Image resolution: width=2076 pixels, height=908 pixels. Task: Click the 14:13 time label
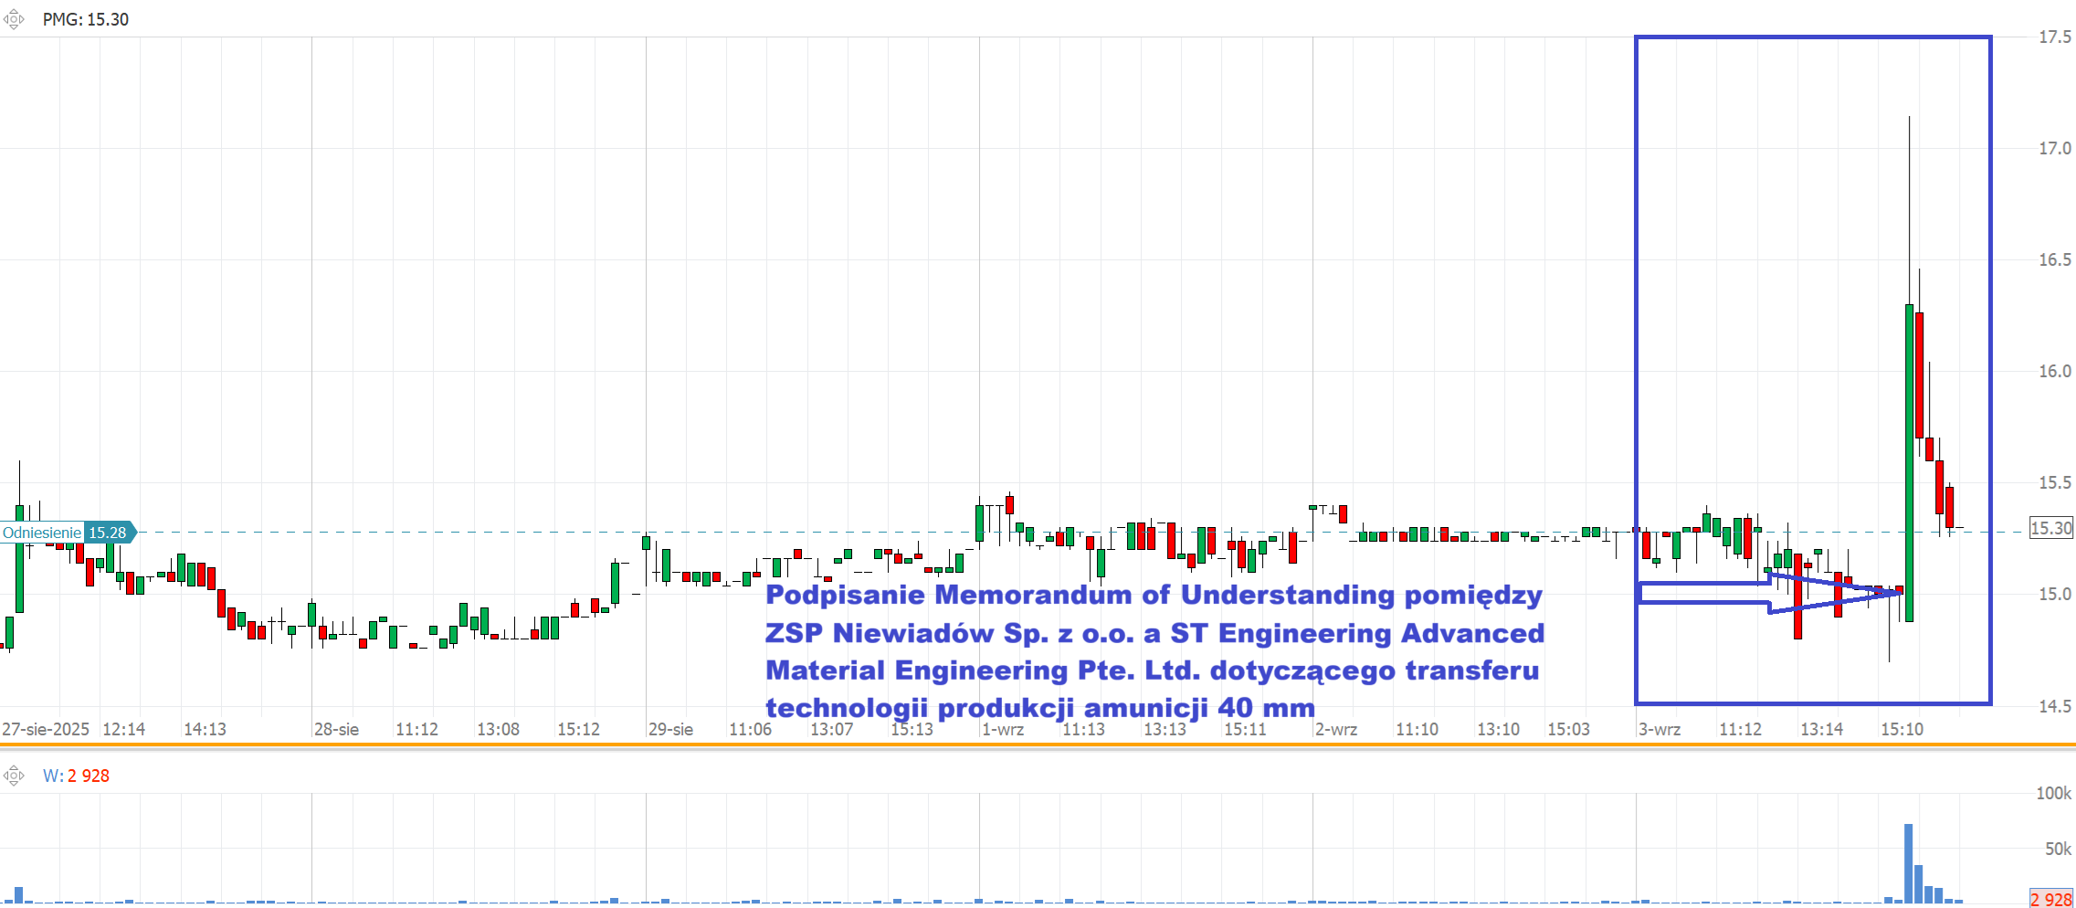(x=205, y=729)
